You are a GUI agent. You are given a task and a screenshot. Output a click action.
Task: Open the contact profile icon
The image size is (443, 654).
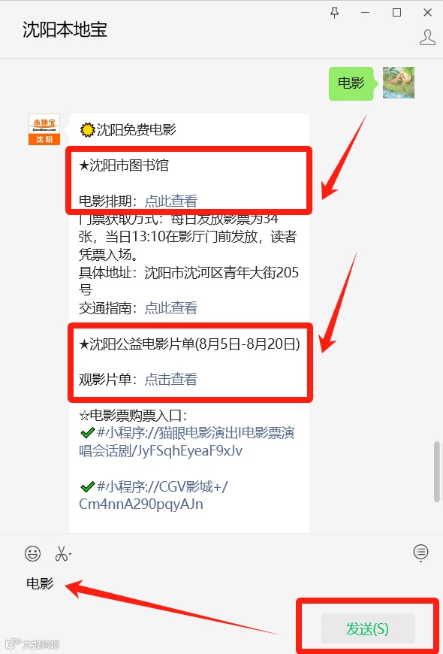[427, 37]
